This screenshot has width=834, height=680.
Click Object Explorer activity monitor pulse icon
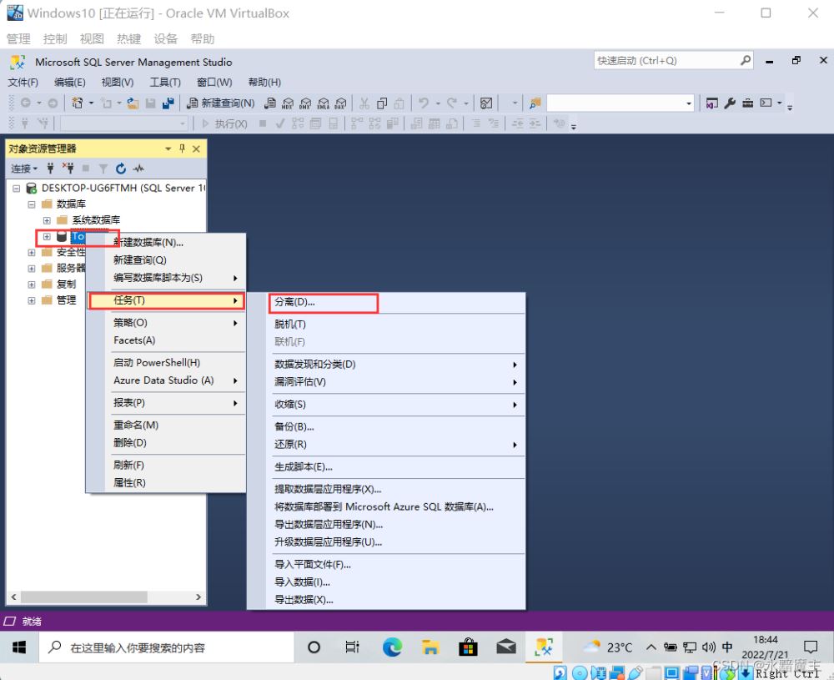click(138, 169)
